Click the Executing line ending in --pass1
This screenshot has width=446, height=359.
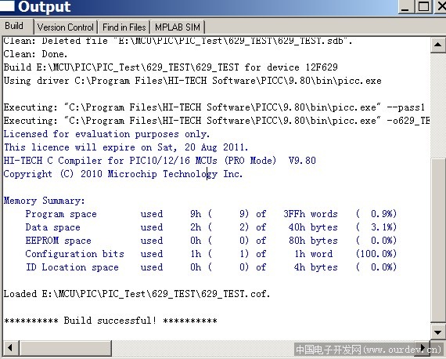click(x=214, y=107)
